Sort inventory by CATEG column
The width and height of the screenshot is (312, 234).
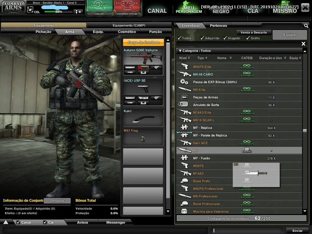coord(247,58)
